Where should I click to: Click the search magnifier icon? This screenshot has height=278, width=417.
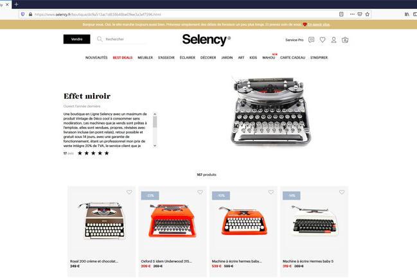point(100,39)
